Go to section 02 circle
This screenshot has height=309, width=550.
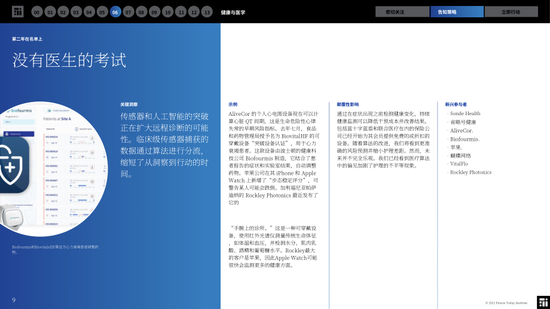[x=63, y=12]
